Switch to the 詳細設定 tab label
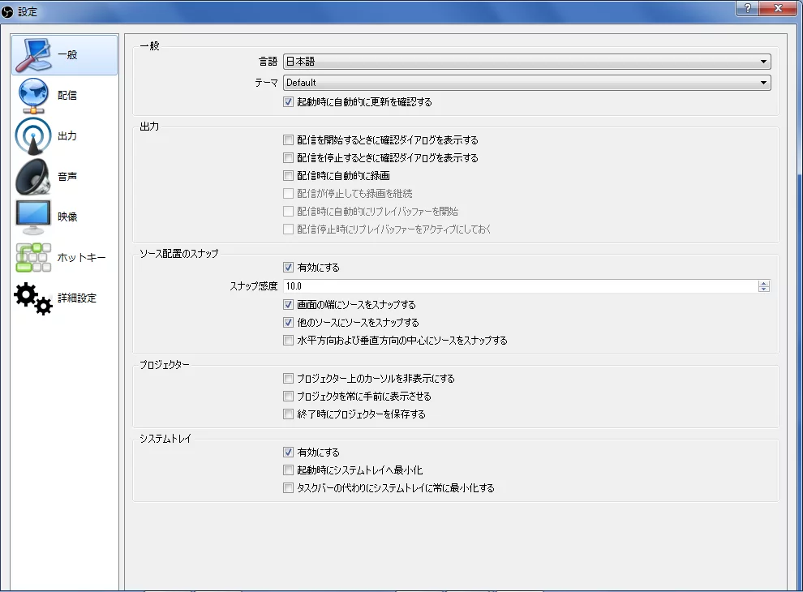 (77, 298)
